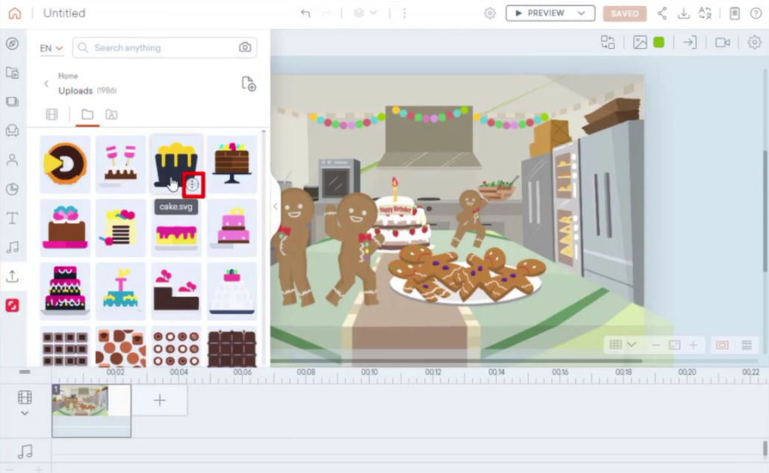Toggle the camera tool above the canvas

pyautogui.click(x=722, y=43)
